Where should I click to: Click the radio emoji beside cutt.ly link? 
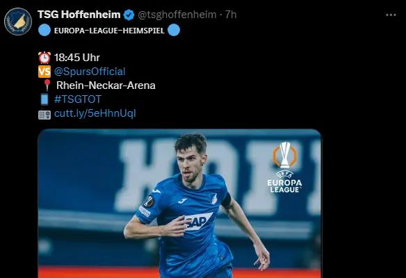44,115
